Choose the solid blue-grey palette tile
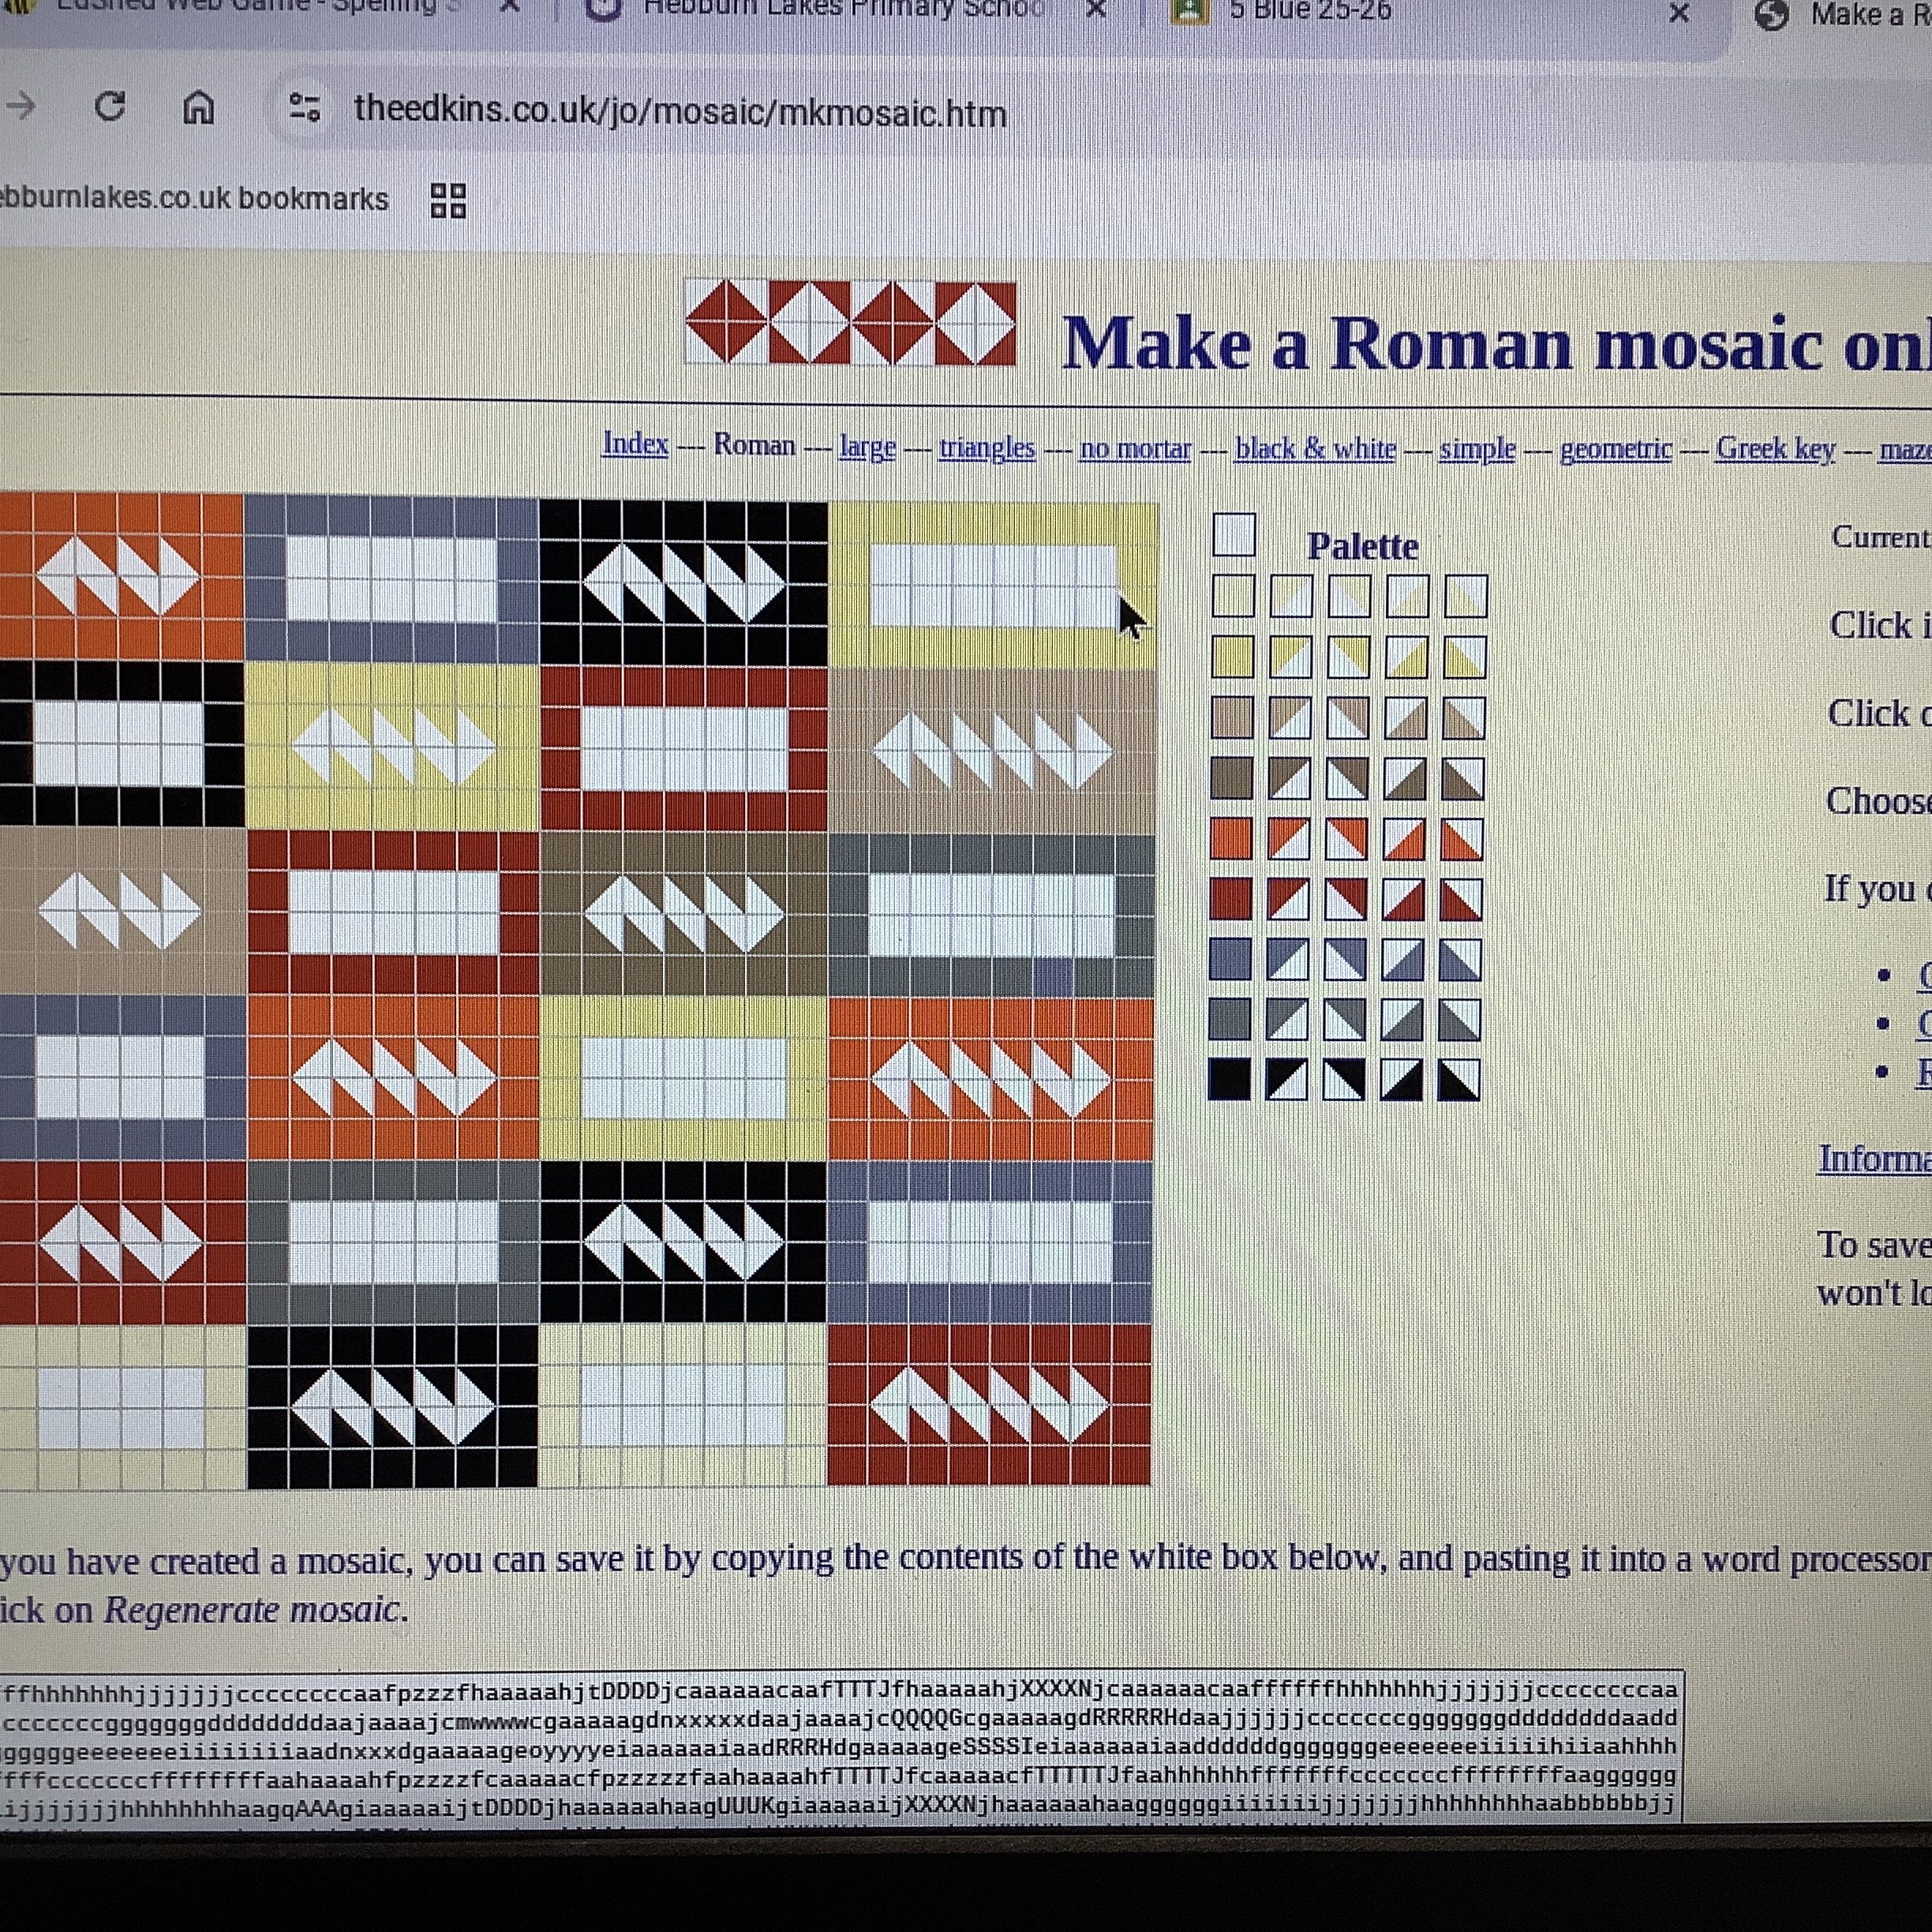Image resolution: width=1932 pixels, height=1932 pixels. [1230, 959]
